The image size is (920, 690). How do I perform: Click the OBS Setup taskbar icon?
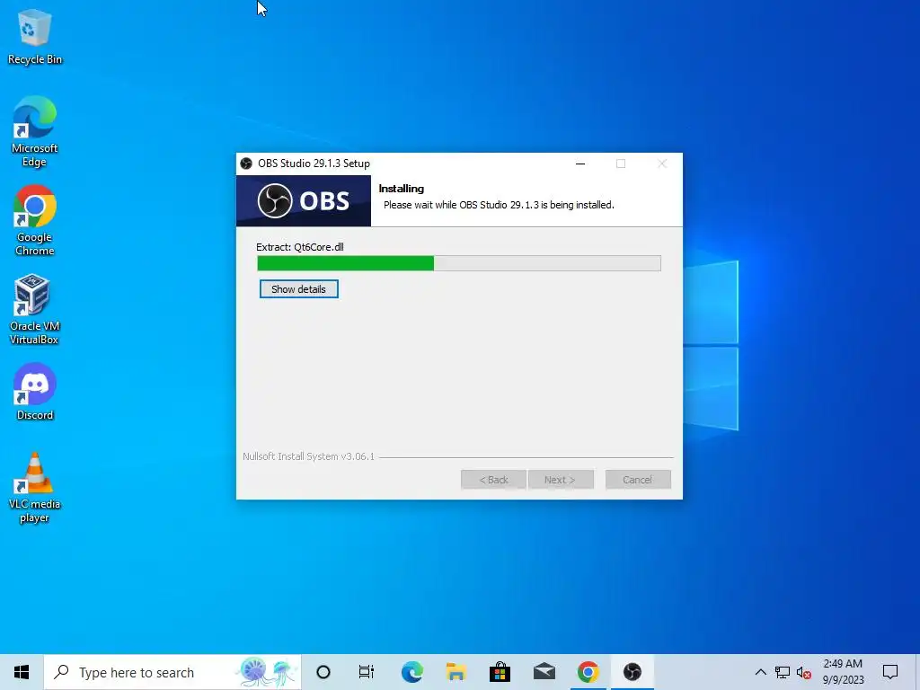click(x=632, y=672)
